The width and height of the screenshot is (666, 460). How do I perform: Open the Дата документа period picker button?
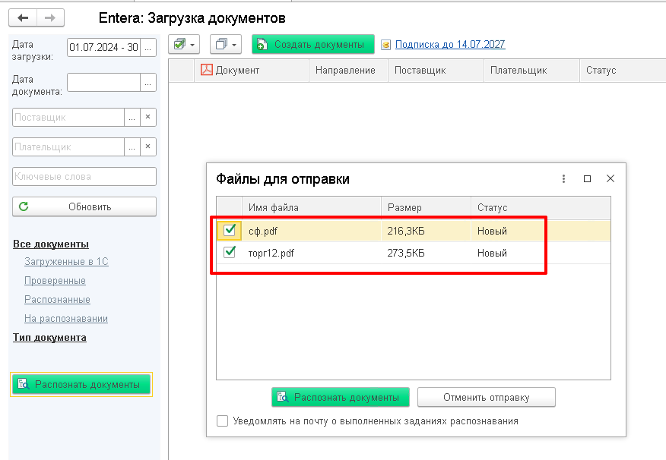point(147,82)
